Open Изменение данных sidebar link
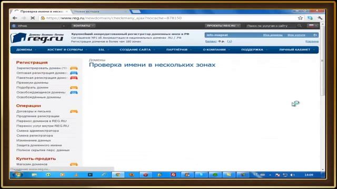337x189 pixels. tap(34, 140)
